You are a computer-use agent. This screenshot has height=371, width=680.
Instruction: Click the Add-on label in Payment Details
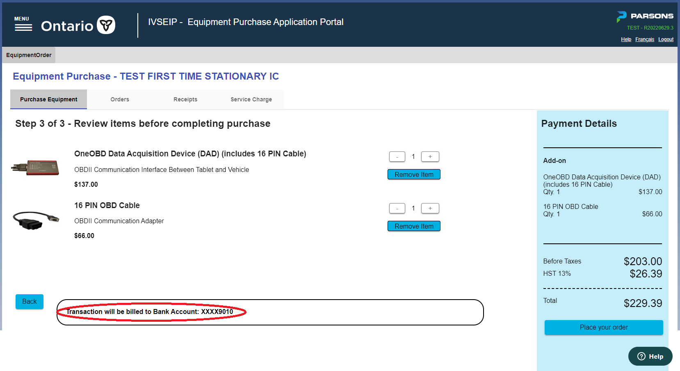click(554, 160)
